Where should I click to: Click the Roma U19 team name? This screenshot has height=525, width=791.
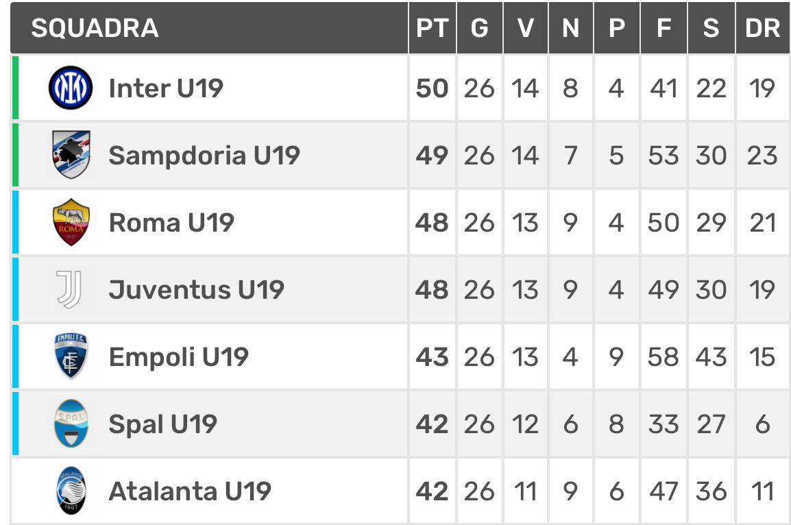[x=171, y=223]
